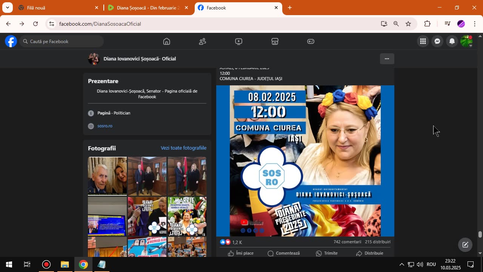Open a new browser tab
This screenshot has height=272, width=483.
coord(290,8)
